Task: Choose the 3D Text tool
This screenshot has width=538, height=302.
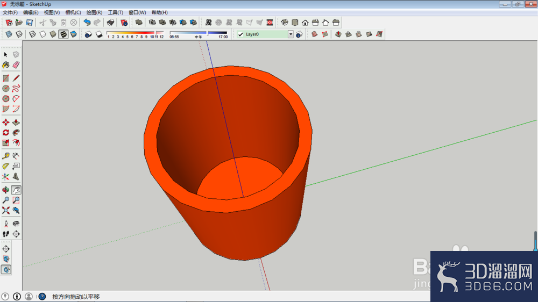Action: click(x=16, y=177)
